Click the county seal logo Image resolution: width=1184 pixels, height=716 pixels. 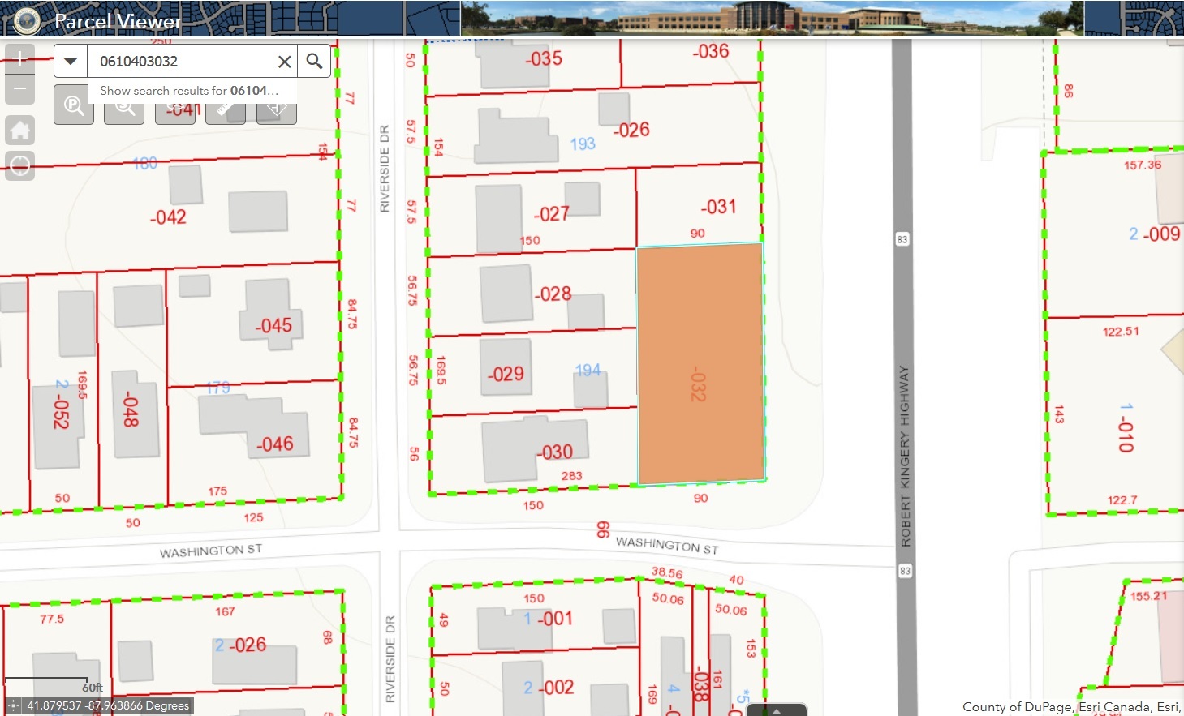coord(27,21)
